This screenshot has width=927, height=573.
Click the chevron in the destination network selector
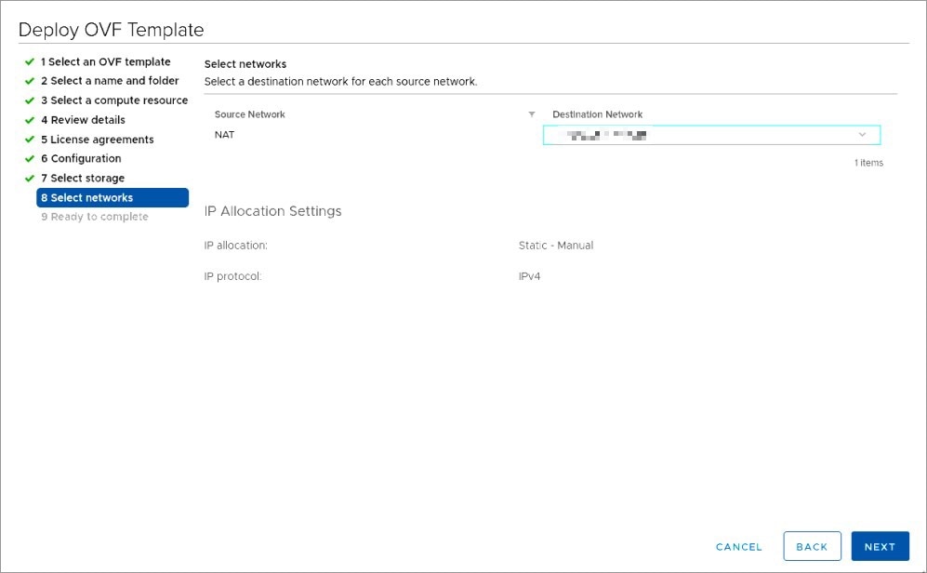[x=861, y=134]
